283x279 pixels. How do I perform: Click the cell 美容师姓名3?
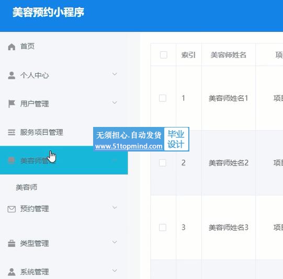point(228,227)
